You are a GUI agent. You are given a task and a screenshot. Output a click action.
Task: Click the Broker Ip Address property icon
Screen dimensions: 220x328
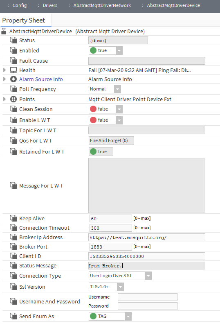13,237
